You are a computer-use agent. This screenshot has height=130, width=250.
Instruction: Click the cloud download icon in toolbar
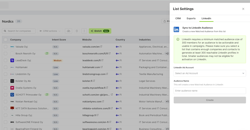click(69, 31)
